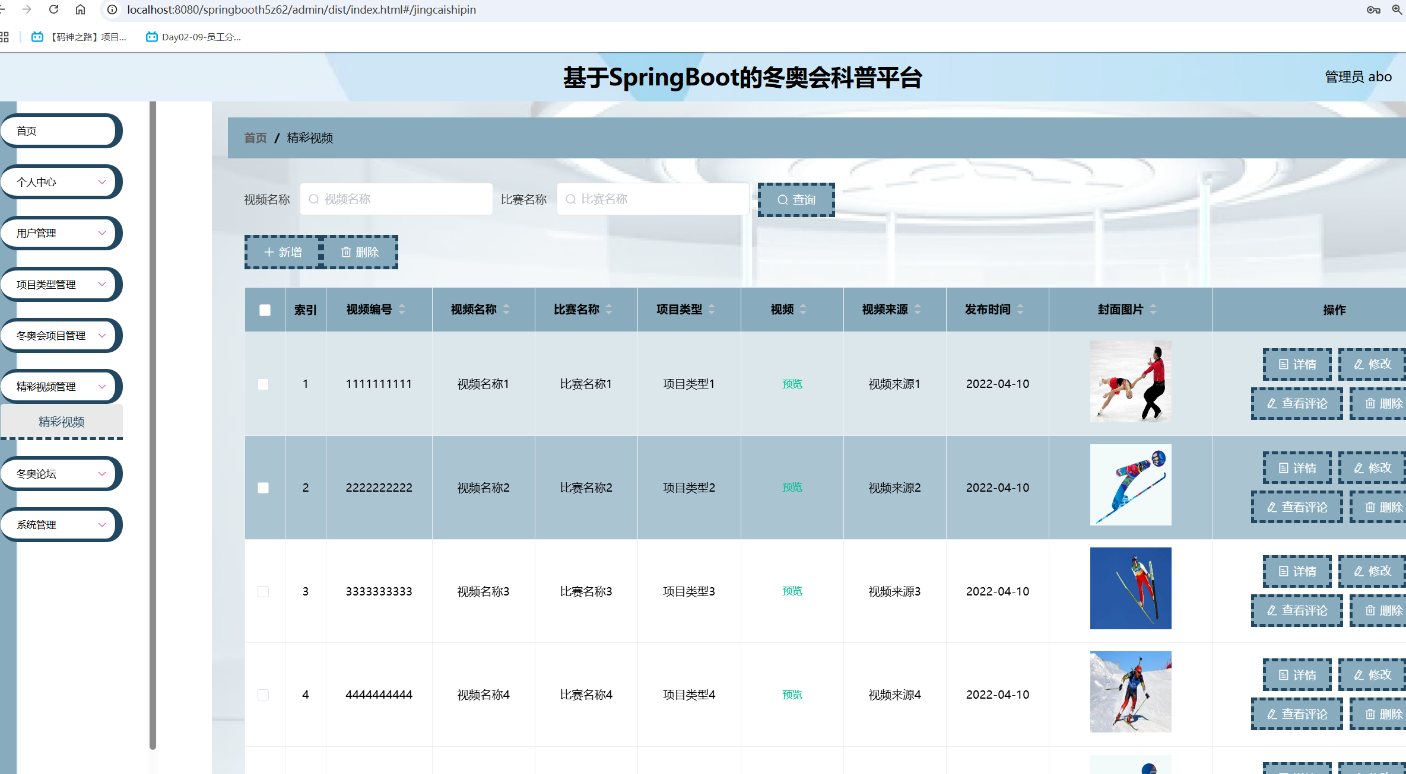1406x774 pixels.
Task: Focus the 比赛名称 search input field
Action: tap(653, 199)
